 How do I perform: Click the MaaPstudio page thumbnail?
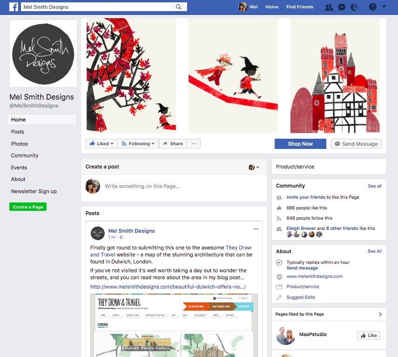pyautogui.click(x=285, y=336)
